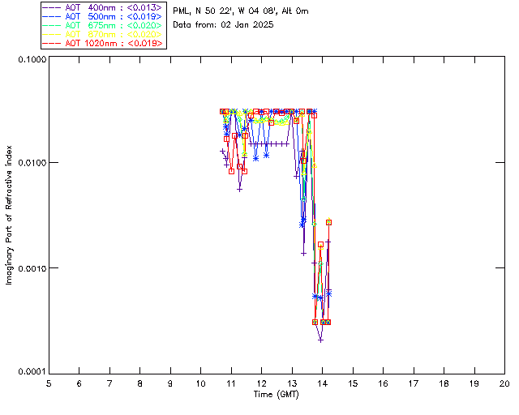This screenshot has width=519, height=415.
Task: Click x-axis tick label 17
Action: tap(414, 383)
